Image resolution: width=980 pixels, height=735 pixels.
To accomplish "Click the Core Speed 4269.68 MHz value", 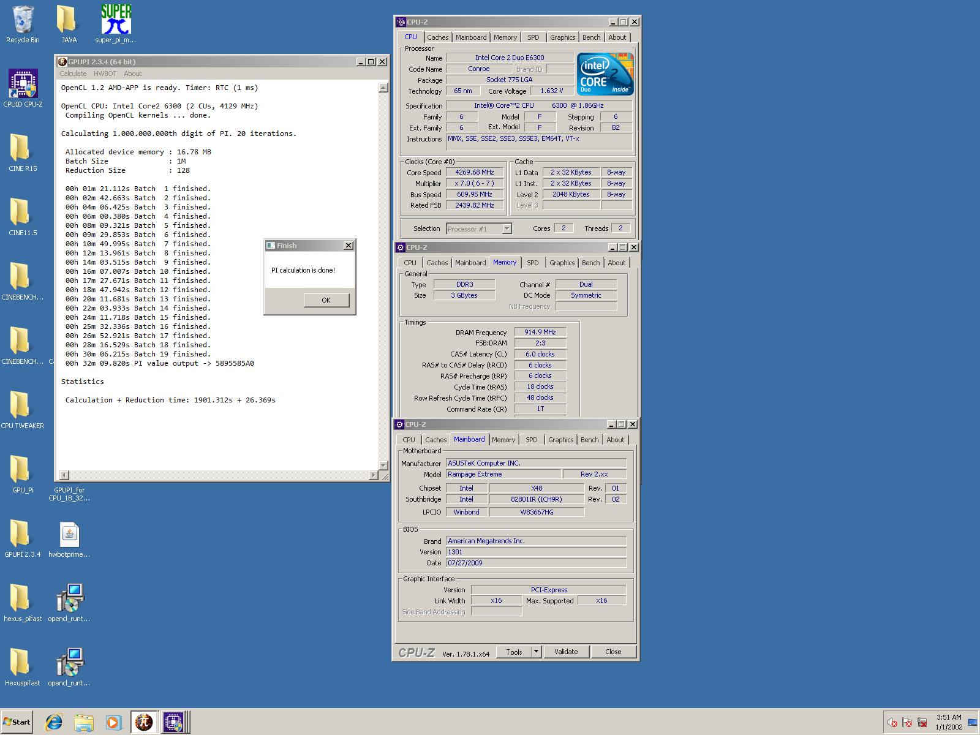I will tap(475, 172).
